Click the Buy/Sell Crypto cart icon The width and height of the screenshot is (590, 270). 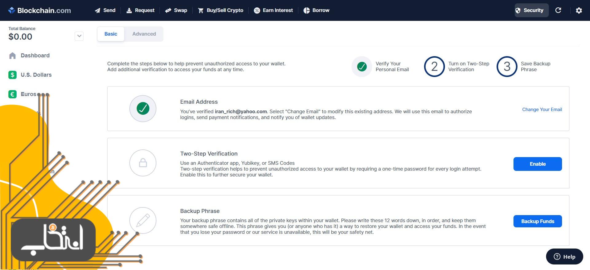[x=201, y=10]
